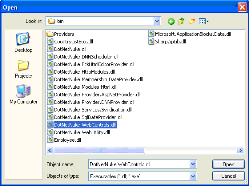
Task: Select the file name DotNetNuke.DNNScheduler.dll
Action: tap(86, 57)
